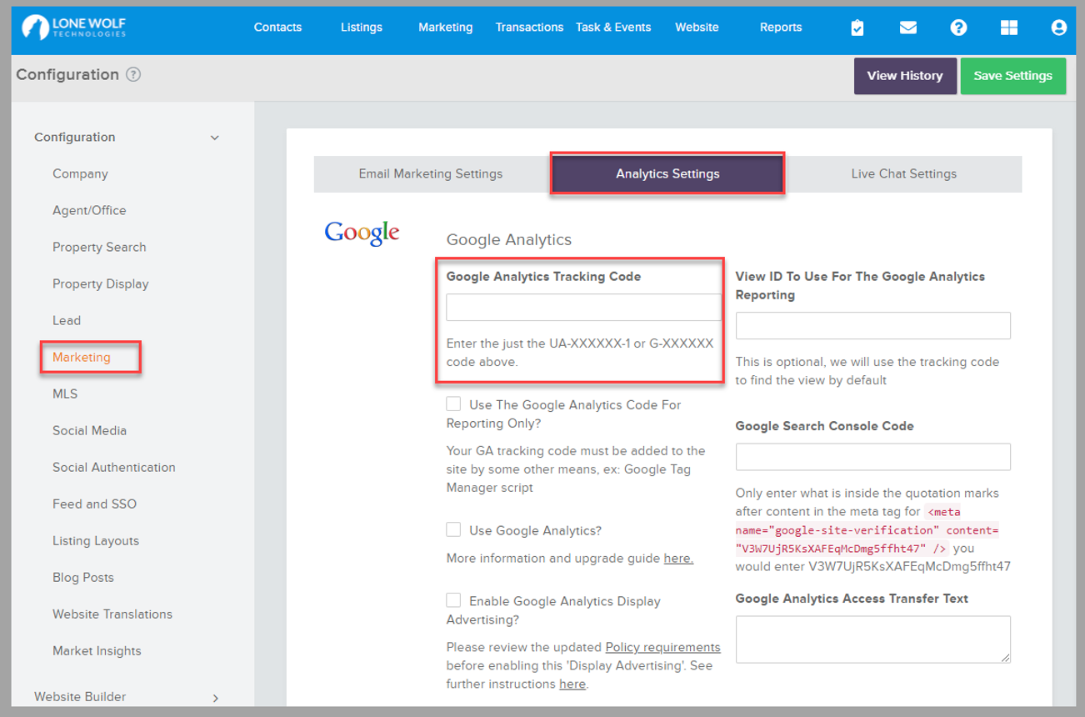
Task: Click the Save Settings button
Action: (x=1013, y=76)
